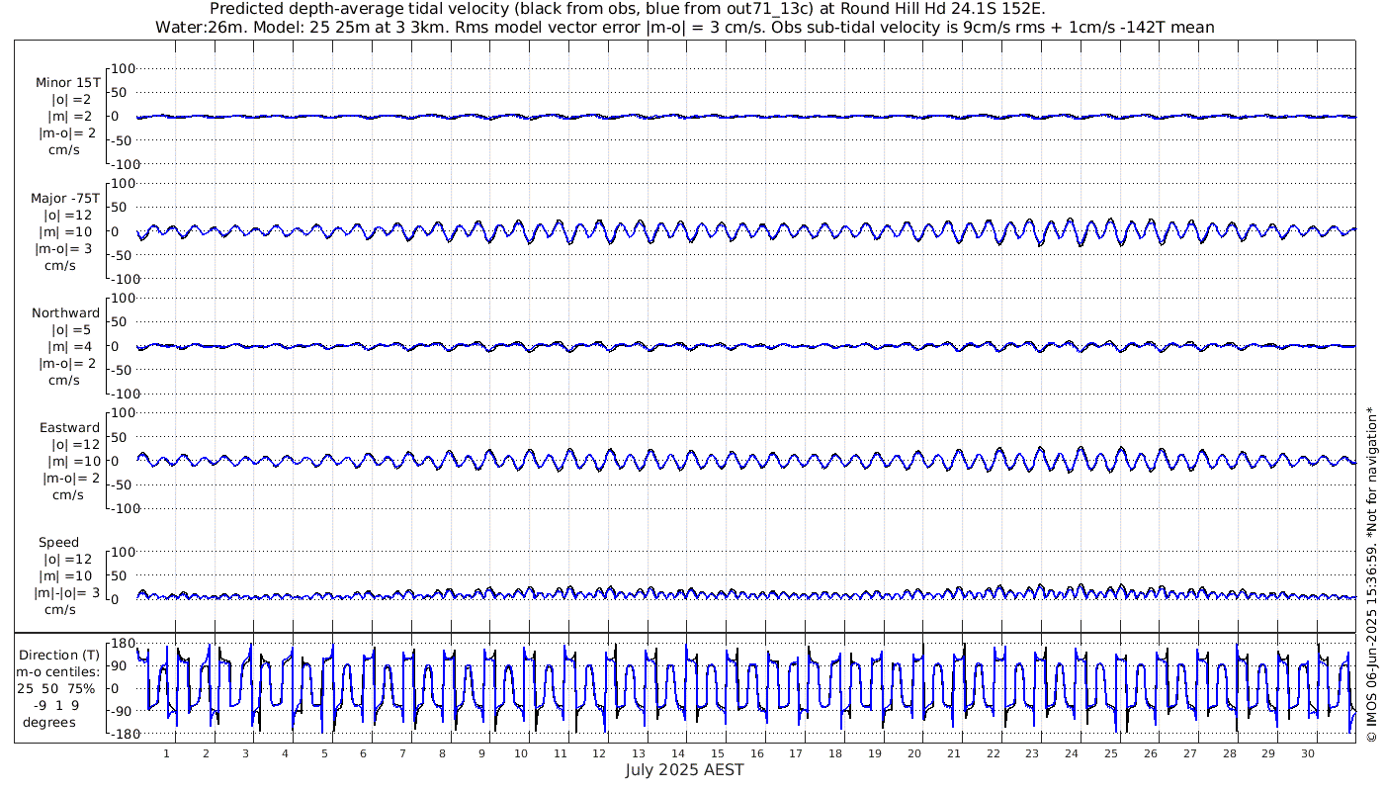Click the -100 tick label in Minor panel
This screenshot has width=1384, height=791.
120,164
